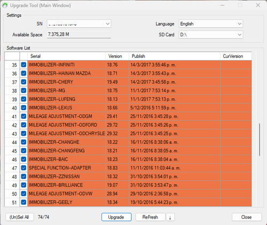This screenshot has height=225, width=267.
Task: Close the Upgrade Tool window with X
Action: [x=258, y=5]
